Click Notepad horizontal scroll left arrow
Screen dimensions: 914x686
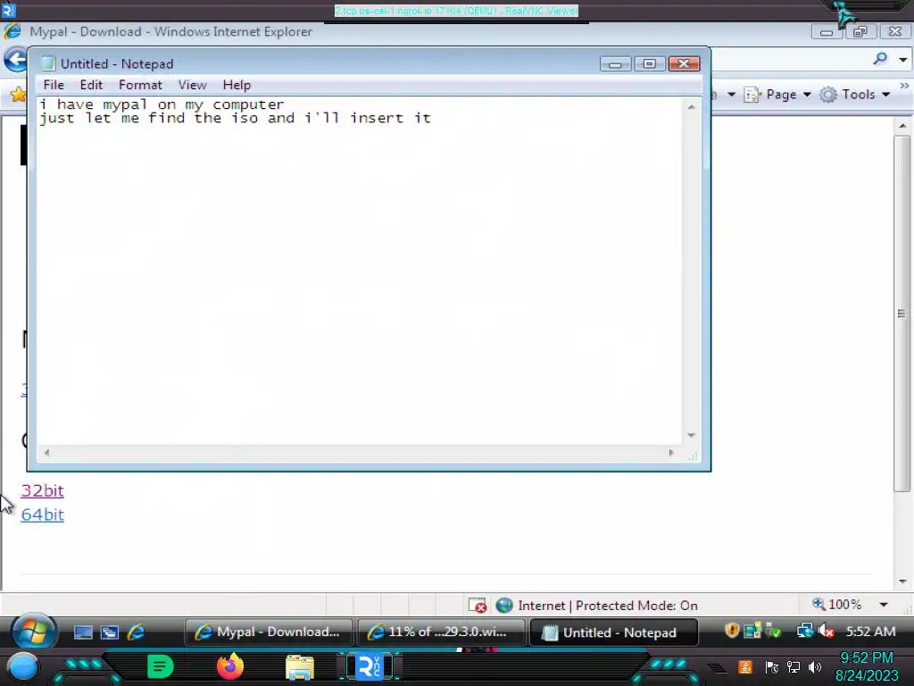click(46, 453)
